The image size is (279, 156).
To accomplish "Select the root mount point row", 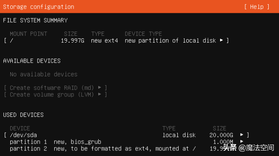I will click(116, 40).
